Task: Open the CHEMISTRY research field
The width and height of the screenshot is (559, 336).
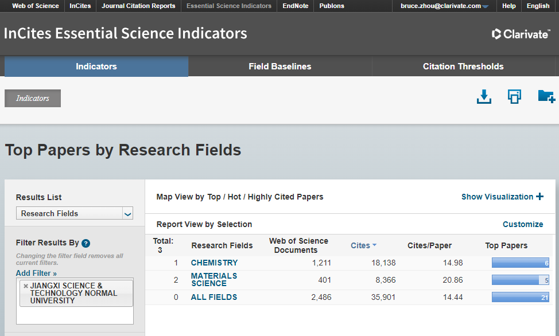Action: click(x=214, y=263)
